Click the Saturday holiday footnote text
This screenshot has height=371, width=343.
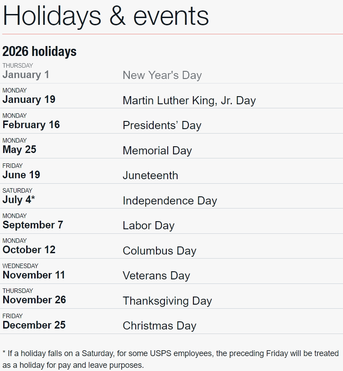170,359
